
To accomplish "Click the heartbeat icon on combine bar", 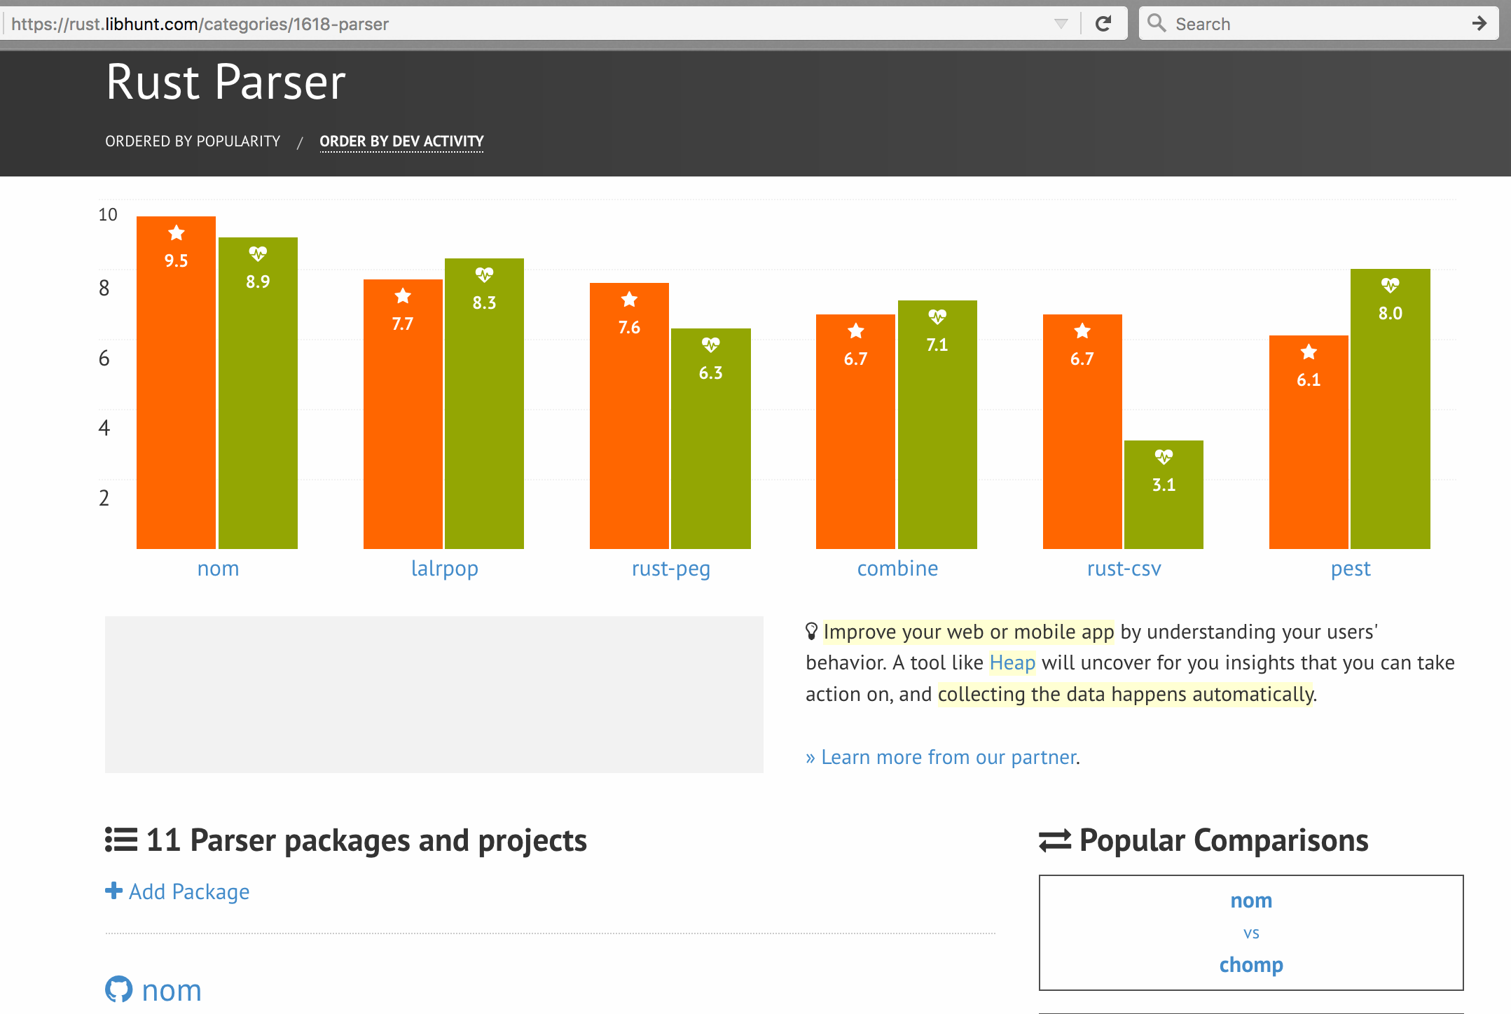I will [x=937, y=317].
